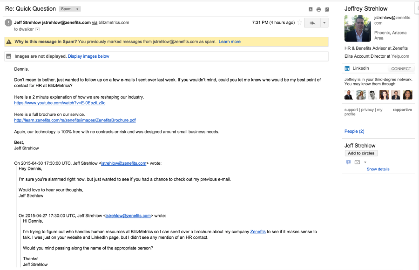Open email in new window
This screenshot has width=419, height=270.
tap(327, 9)
